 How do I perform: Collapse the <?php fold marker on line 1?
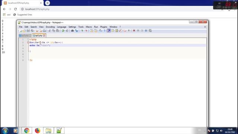[28, 39]
